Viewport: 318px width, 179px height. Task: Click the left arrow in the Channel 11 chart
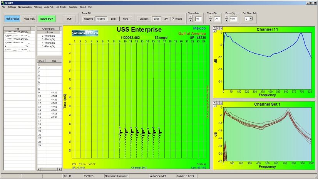pyautogui.click(x=218, y=28)
